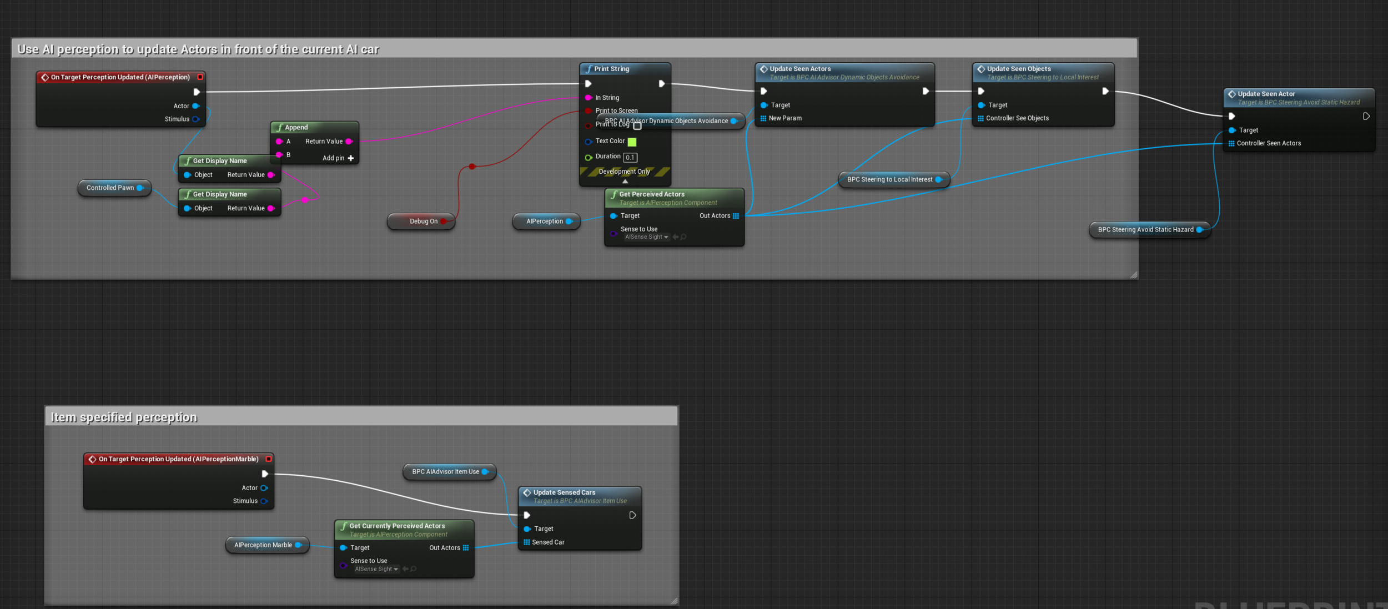This screenshot has width=1388, height=609.
Task: Click Sensed Car array pin on Update Sensed Cars
Action: (527, 542)
